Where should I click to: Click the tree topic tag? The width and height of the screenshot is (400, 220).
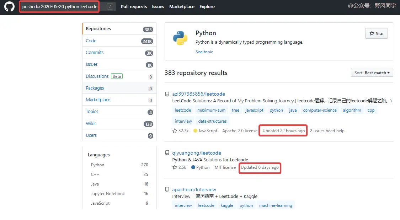(235, 110)
